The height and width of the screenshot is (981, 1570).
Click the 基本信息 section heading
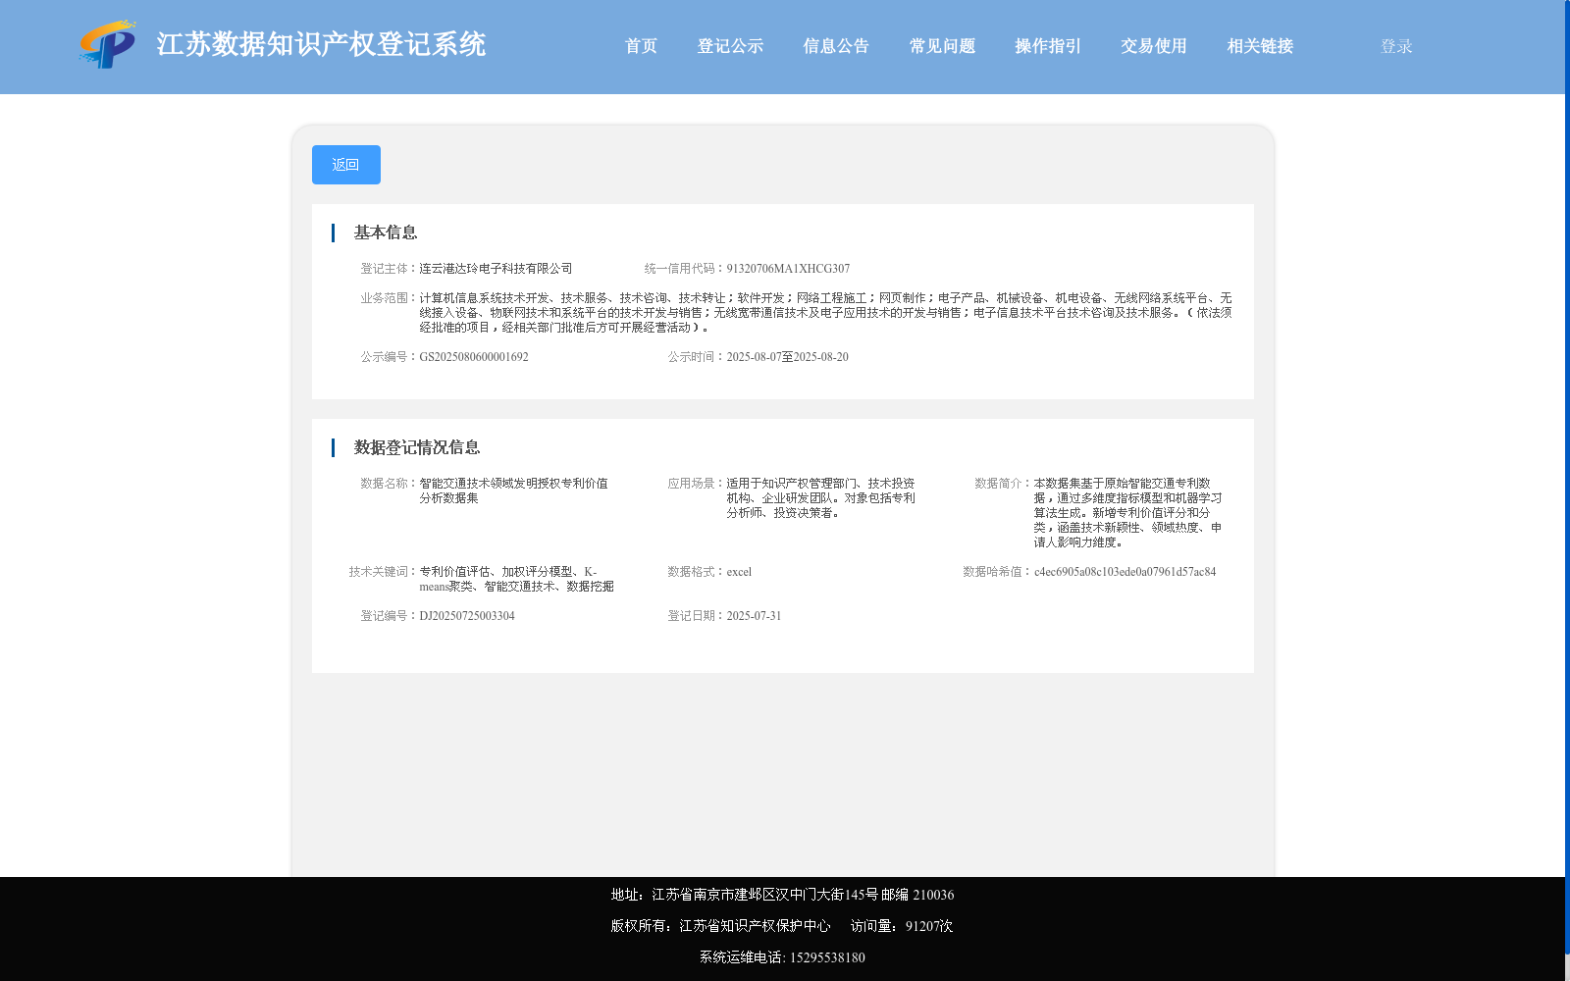pyautogui.click(x=385, y=232)
